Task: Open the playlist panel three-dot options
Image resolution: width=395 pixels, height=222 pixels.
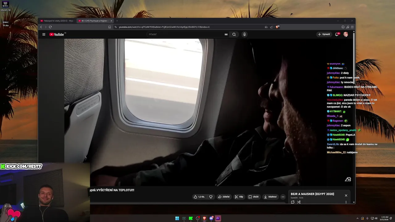Action: click(x=346, y=202)
